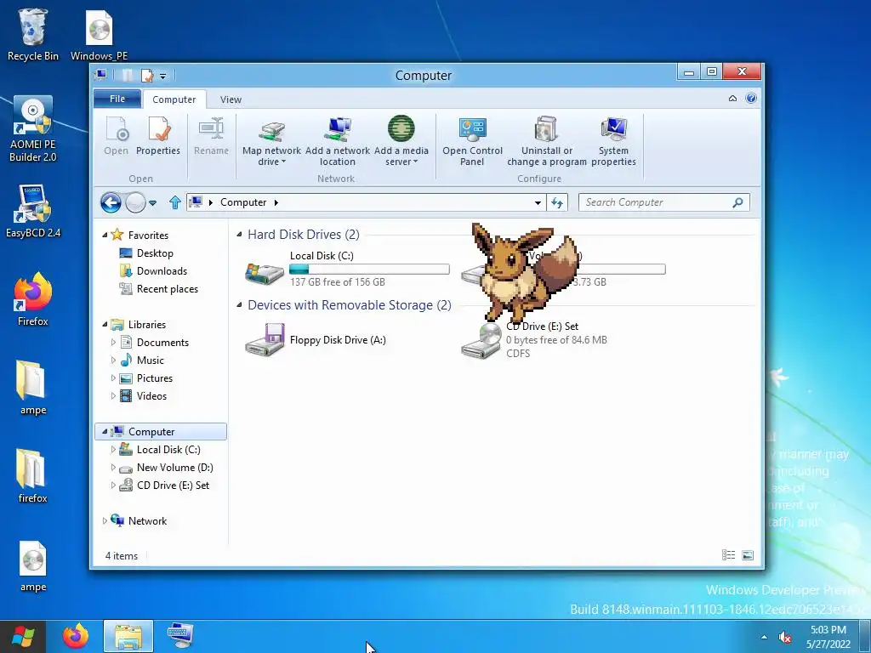Select Desktop under Favorites
This screenshot has height=653, width=871.
coord(155,253)
